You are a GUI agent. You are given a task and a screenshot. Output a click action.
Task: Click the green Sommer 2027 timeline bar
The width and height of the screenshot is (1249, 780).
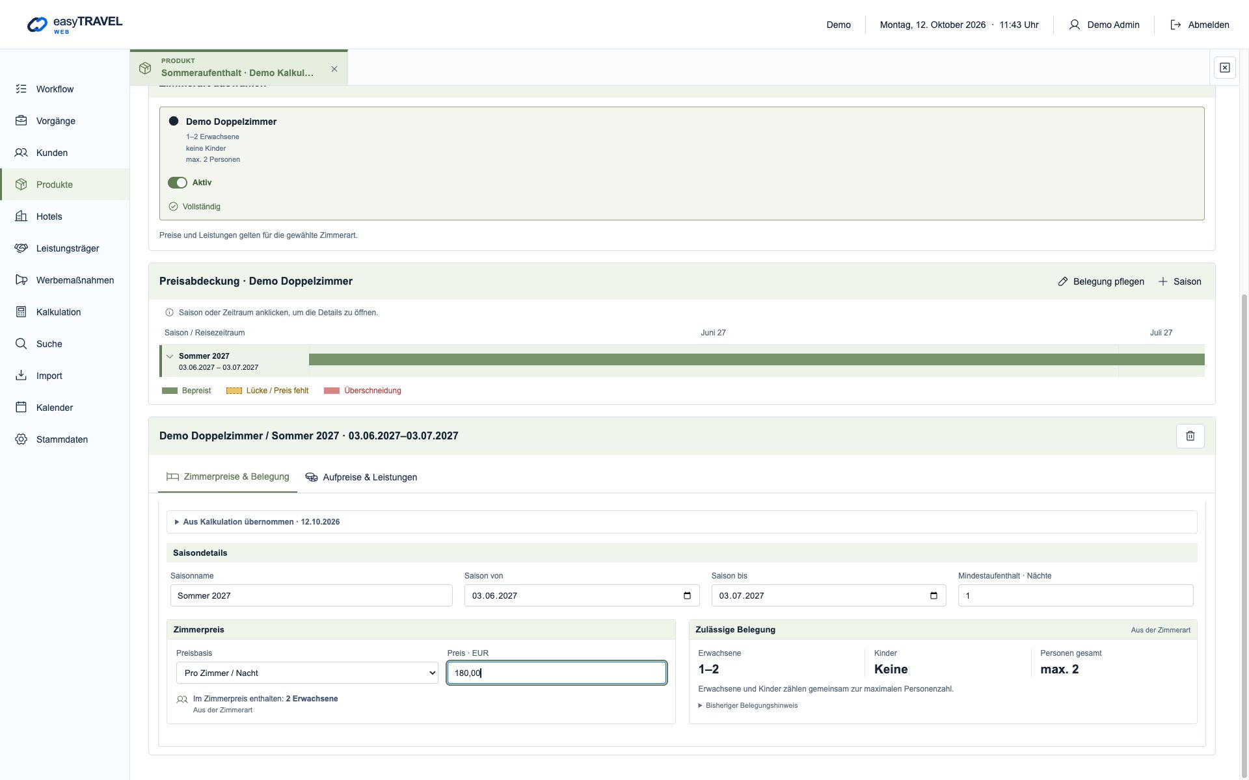757,359
